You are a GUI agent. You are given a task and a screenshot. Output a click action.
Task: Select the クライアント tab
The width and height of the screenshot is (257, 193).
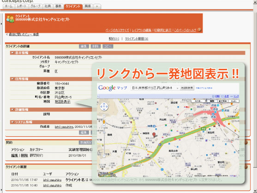[x=73, y=6]
